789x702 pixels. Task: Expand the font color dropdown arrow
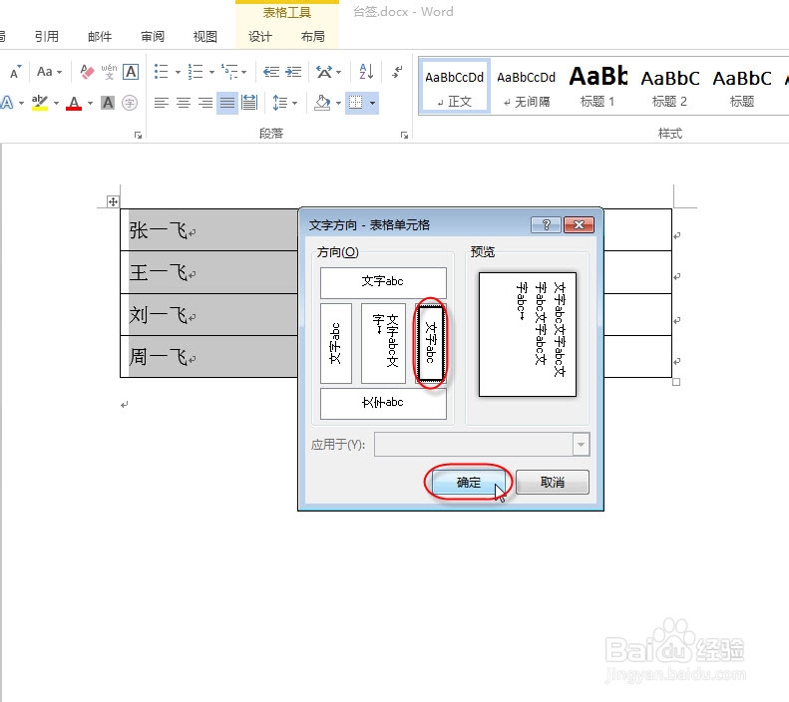90,103
